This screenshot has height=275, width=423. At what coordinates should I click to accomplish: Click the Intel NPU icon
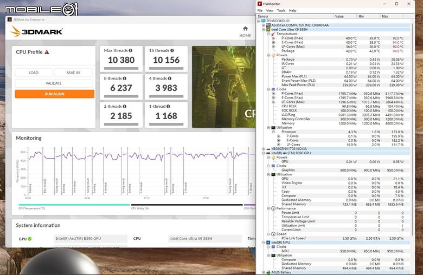268,243
